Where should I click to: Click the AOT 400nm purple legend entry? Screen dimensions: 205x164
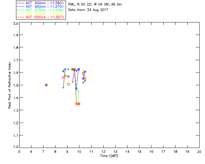pos(41,3)
